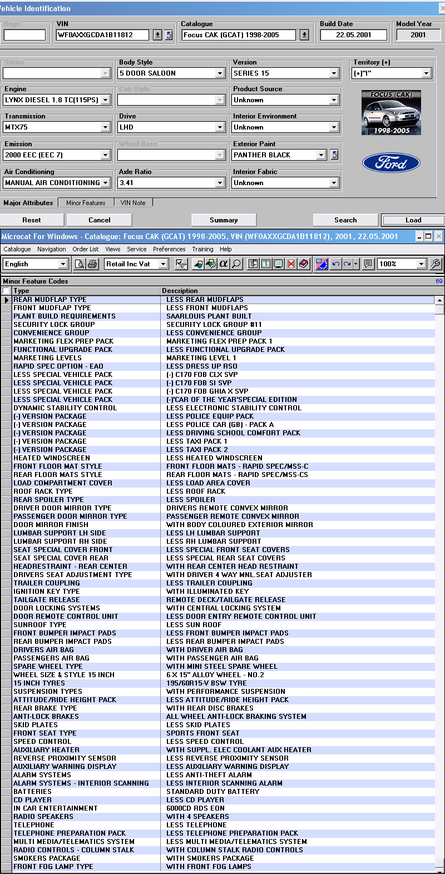Click refresh icon beside Exterior Paint
The width and height of the screenshot is (445, 874).
334,155
